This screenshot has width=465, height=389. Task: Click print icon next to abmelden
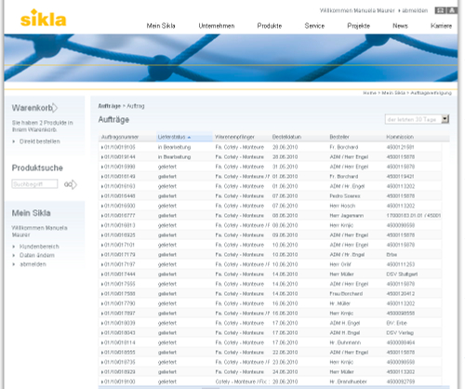(x=440, y=10)
